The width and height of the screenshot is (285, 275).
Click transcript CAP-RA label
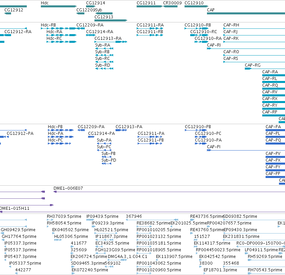pos(270,72)
